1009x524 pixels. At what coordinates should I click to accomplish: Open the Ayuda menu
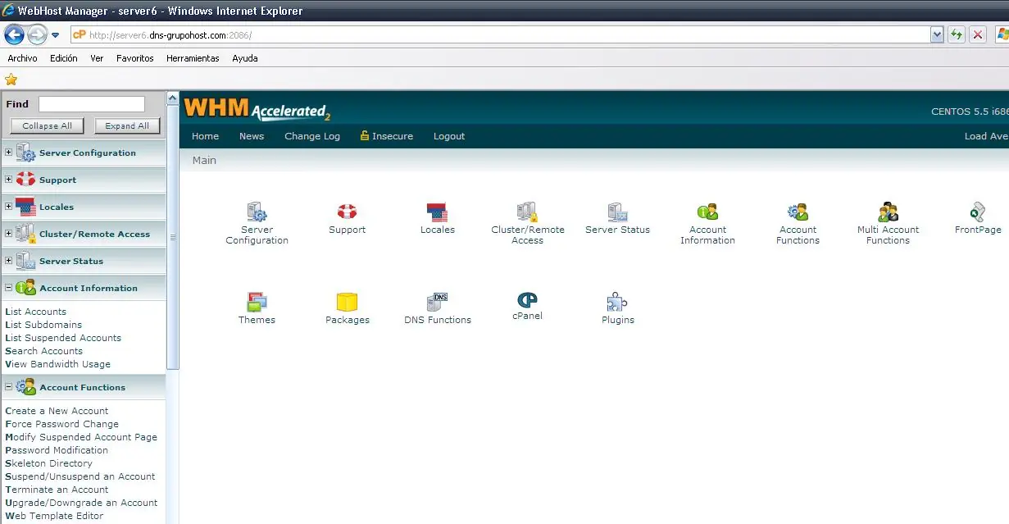245,58
